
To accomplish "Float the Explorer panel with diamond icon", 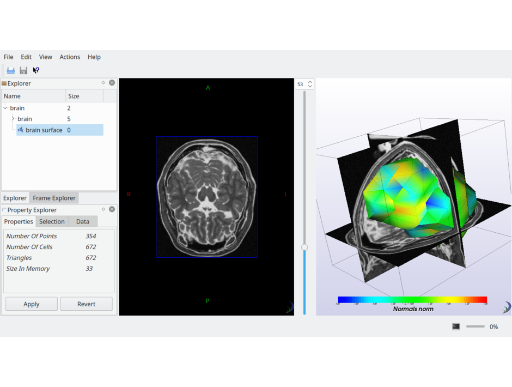I will point(103,83).
